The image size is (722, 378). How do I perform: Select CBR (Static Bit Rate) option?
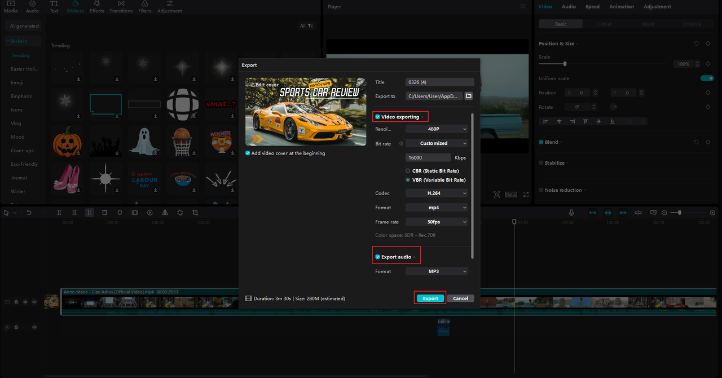(x=408, y=170)
